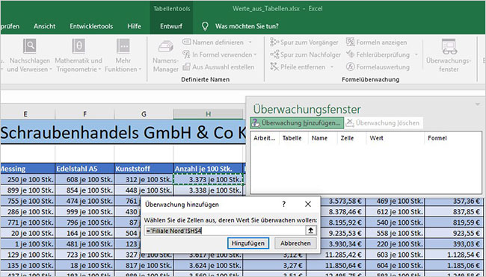Click Spur zum Nachfolger
The height and width of the screenshot is (277, 486).
pos(305,55)
